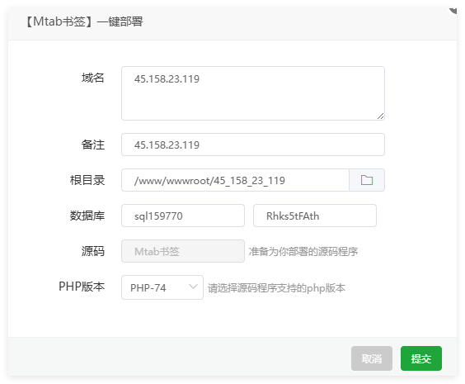Image resolution: width=465 pixels, height=384 pixels.
Task: Click the hint text 准备为你部署的源码程序
Action: click(x=303, y=252)
